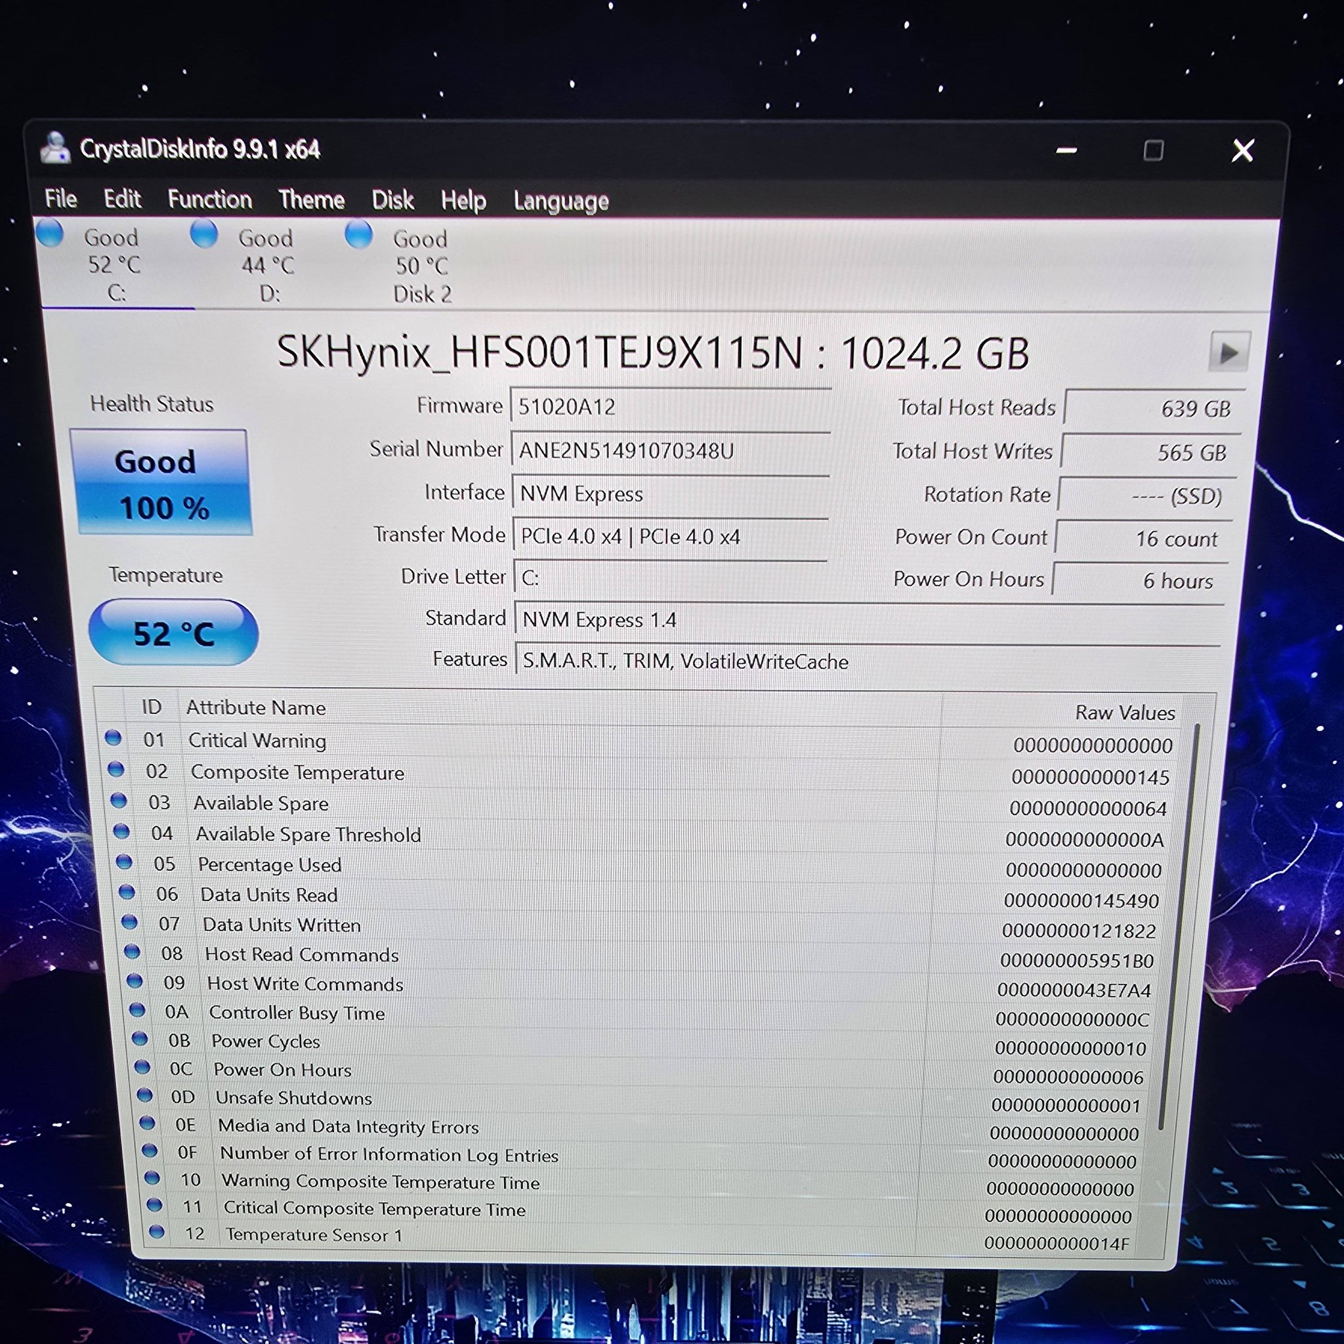Click the status dot beside Percentage Used

click(124, 861)
